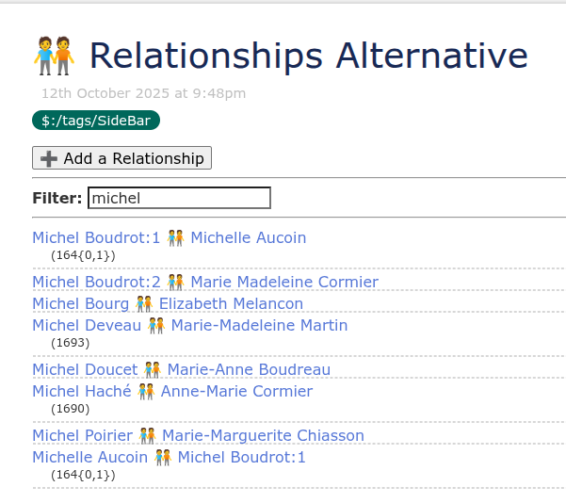Open the Marie-Marguerite Chiasson link
Viewport: 566px width, 503px height.
point(263,435)
